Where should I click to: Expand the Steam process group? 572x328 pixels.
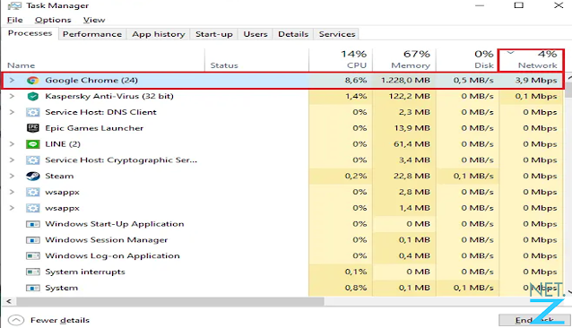click(12, 176)
